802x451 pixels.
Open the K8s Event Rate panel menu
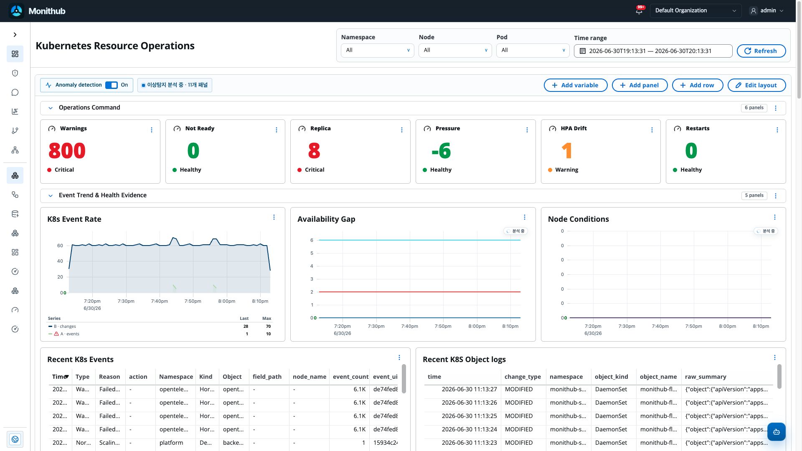274,217
